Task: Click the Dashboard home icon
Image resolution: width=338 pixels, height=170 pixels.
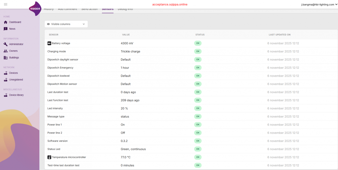Action: (6, 22)
